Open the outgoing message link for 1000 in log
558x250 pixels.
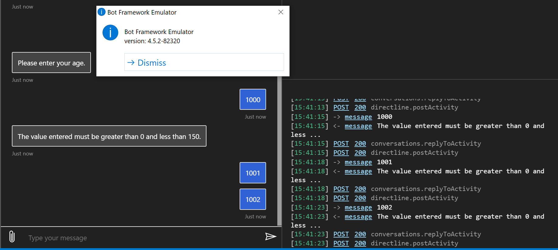coord(358,117)
